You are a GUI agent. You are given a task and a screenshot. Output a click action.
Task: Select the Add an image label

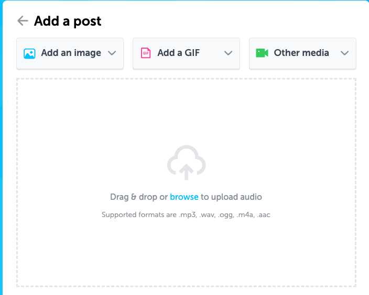tap(71, 53)
